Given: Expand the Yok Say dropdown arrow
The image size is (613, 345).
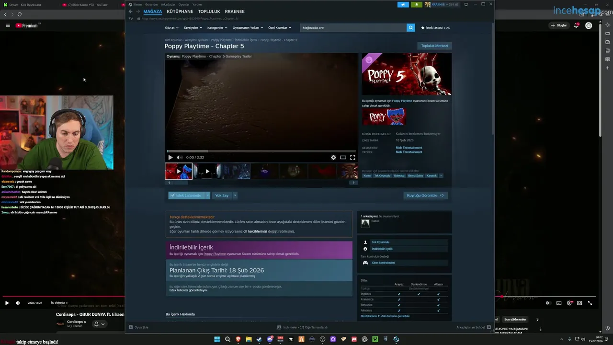Looking at the screenshot, I should [x=235, y=195].
